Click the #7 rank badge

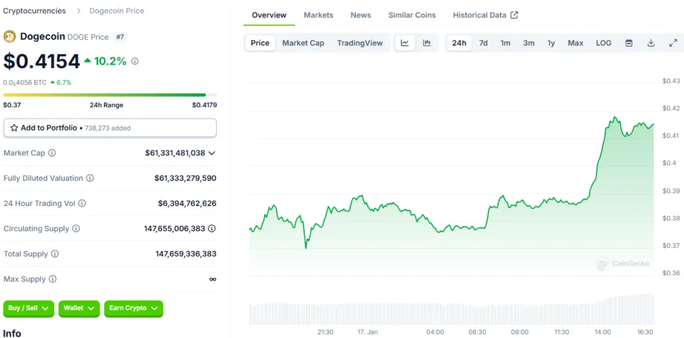[120, 37]
